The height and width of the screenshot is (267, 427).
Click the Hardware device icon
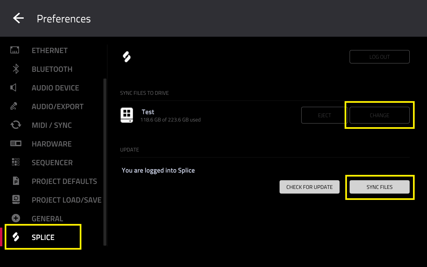tap(16, 144)
